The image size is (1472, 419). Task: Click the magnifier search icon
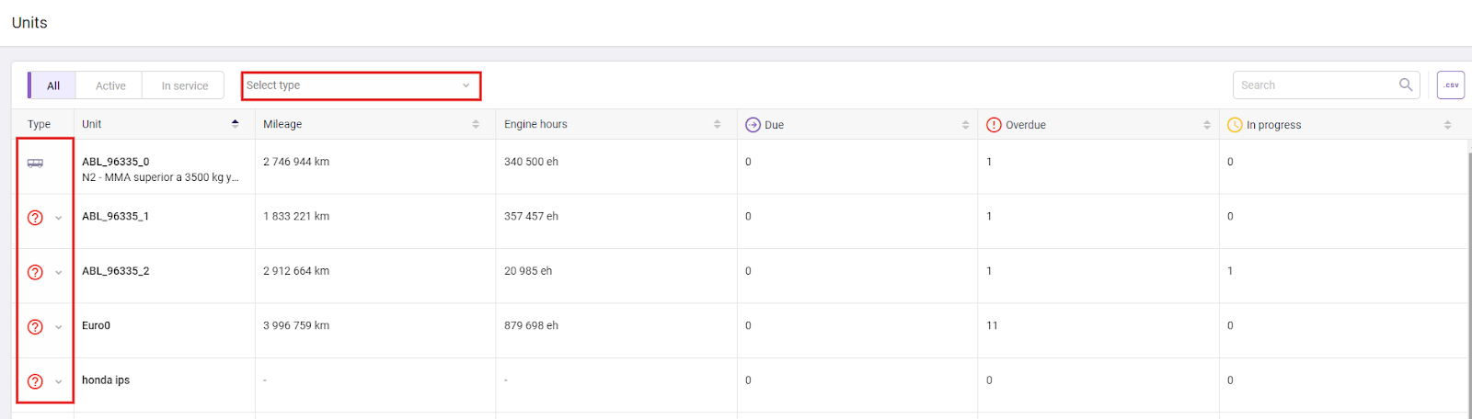1405,85
